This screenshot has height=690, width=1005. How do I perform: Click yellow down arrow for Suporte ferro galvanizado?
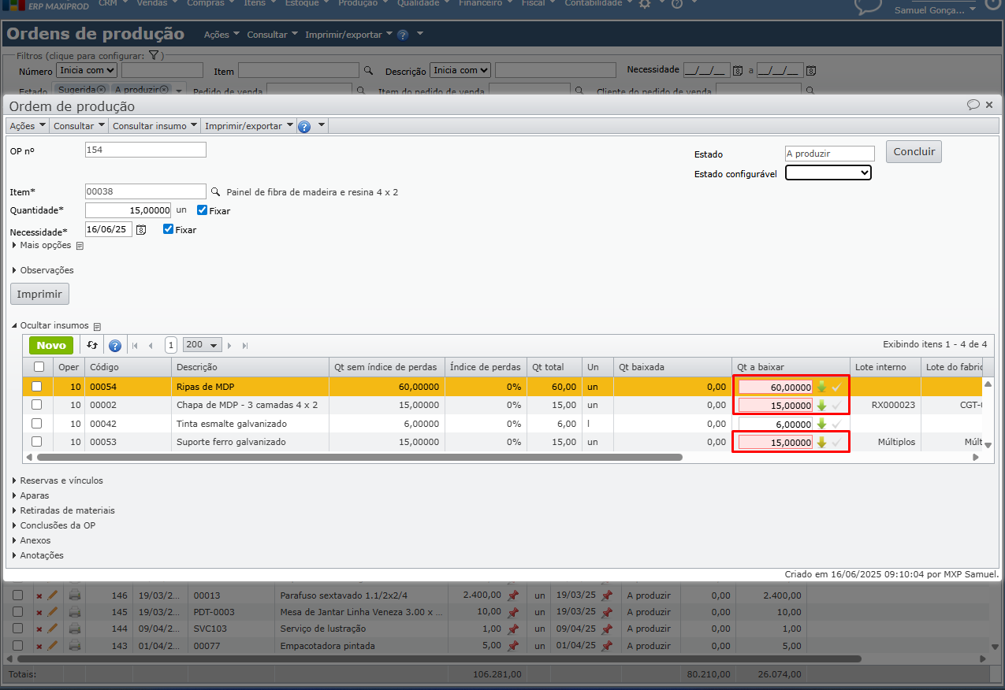click(x=821, y=443)
